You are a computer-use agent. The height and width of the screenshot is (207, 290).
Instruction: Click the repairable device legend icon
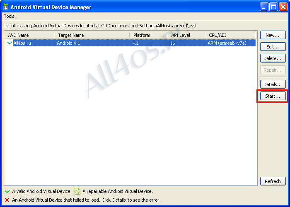pyautogui.click(x=77, y=191)
